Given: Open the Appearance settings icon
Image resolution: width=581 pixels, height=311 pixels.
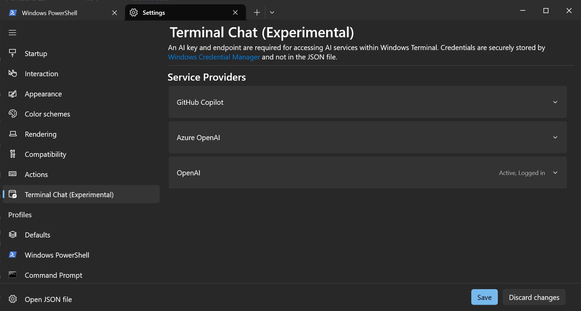Looking at the screenshot, I should [12, 94].
